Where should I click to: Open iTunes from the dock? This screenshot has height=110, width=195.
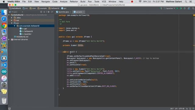pyautogui.click(x=4, y=78)
